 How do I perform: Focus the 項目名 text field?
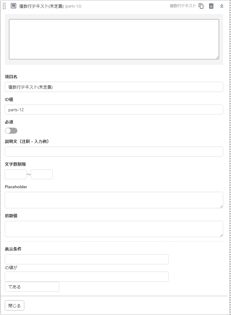[114, 87]
